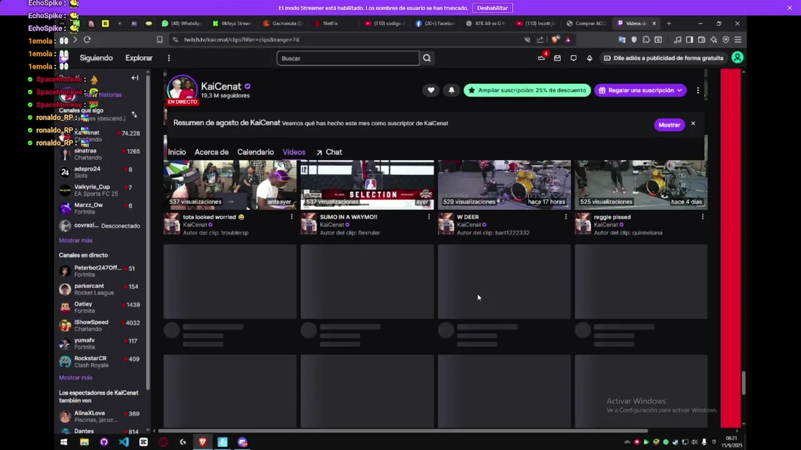Switch to Acerca de tab
Screen dimensions: 801x450
(x=212, y=152)
